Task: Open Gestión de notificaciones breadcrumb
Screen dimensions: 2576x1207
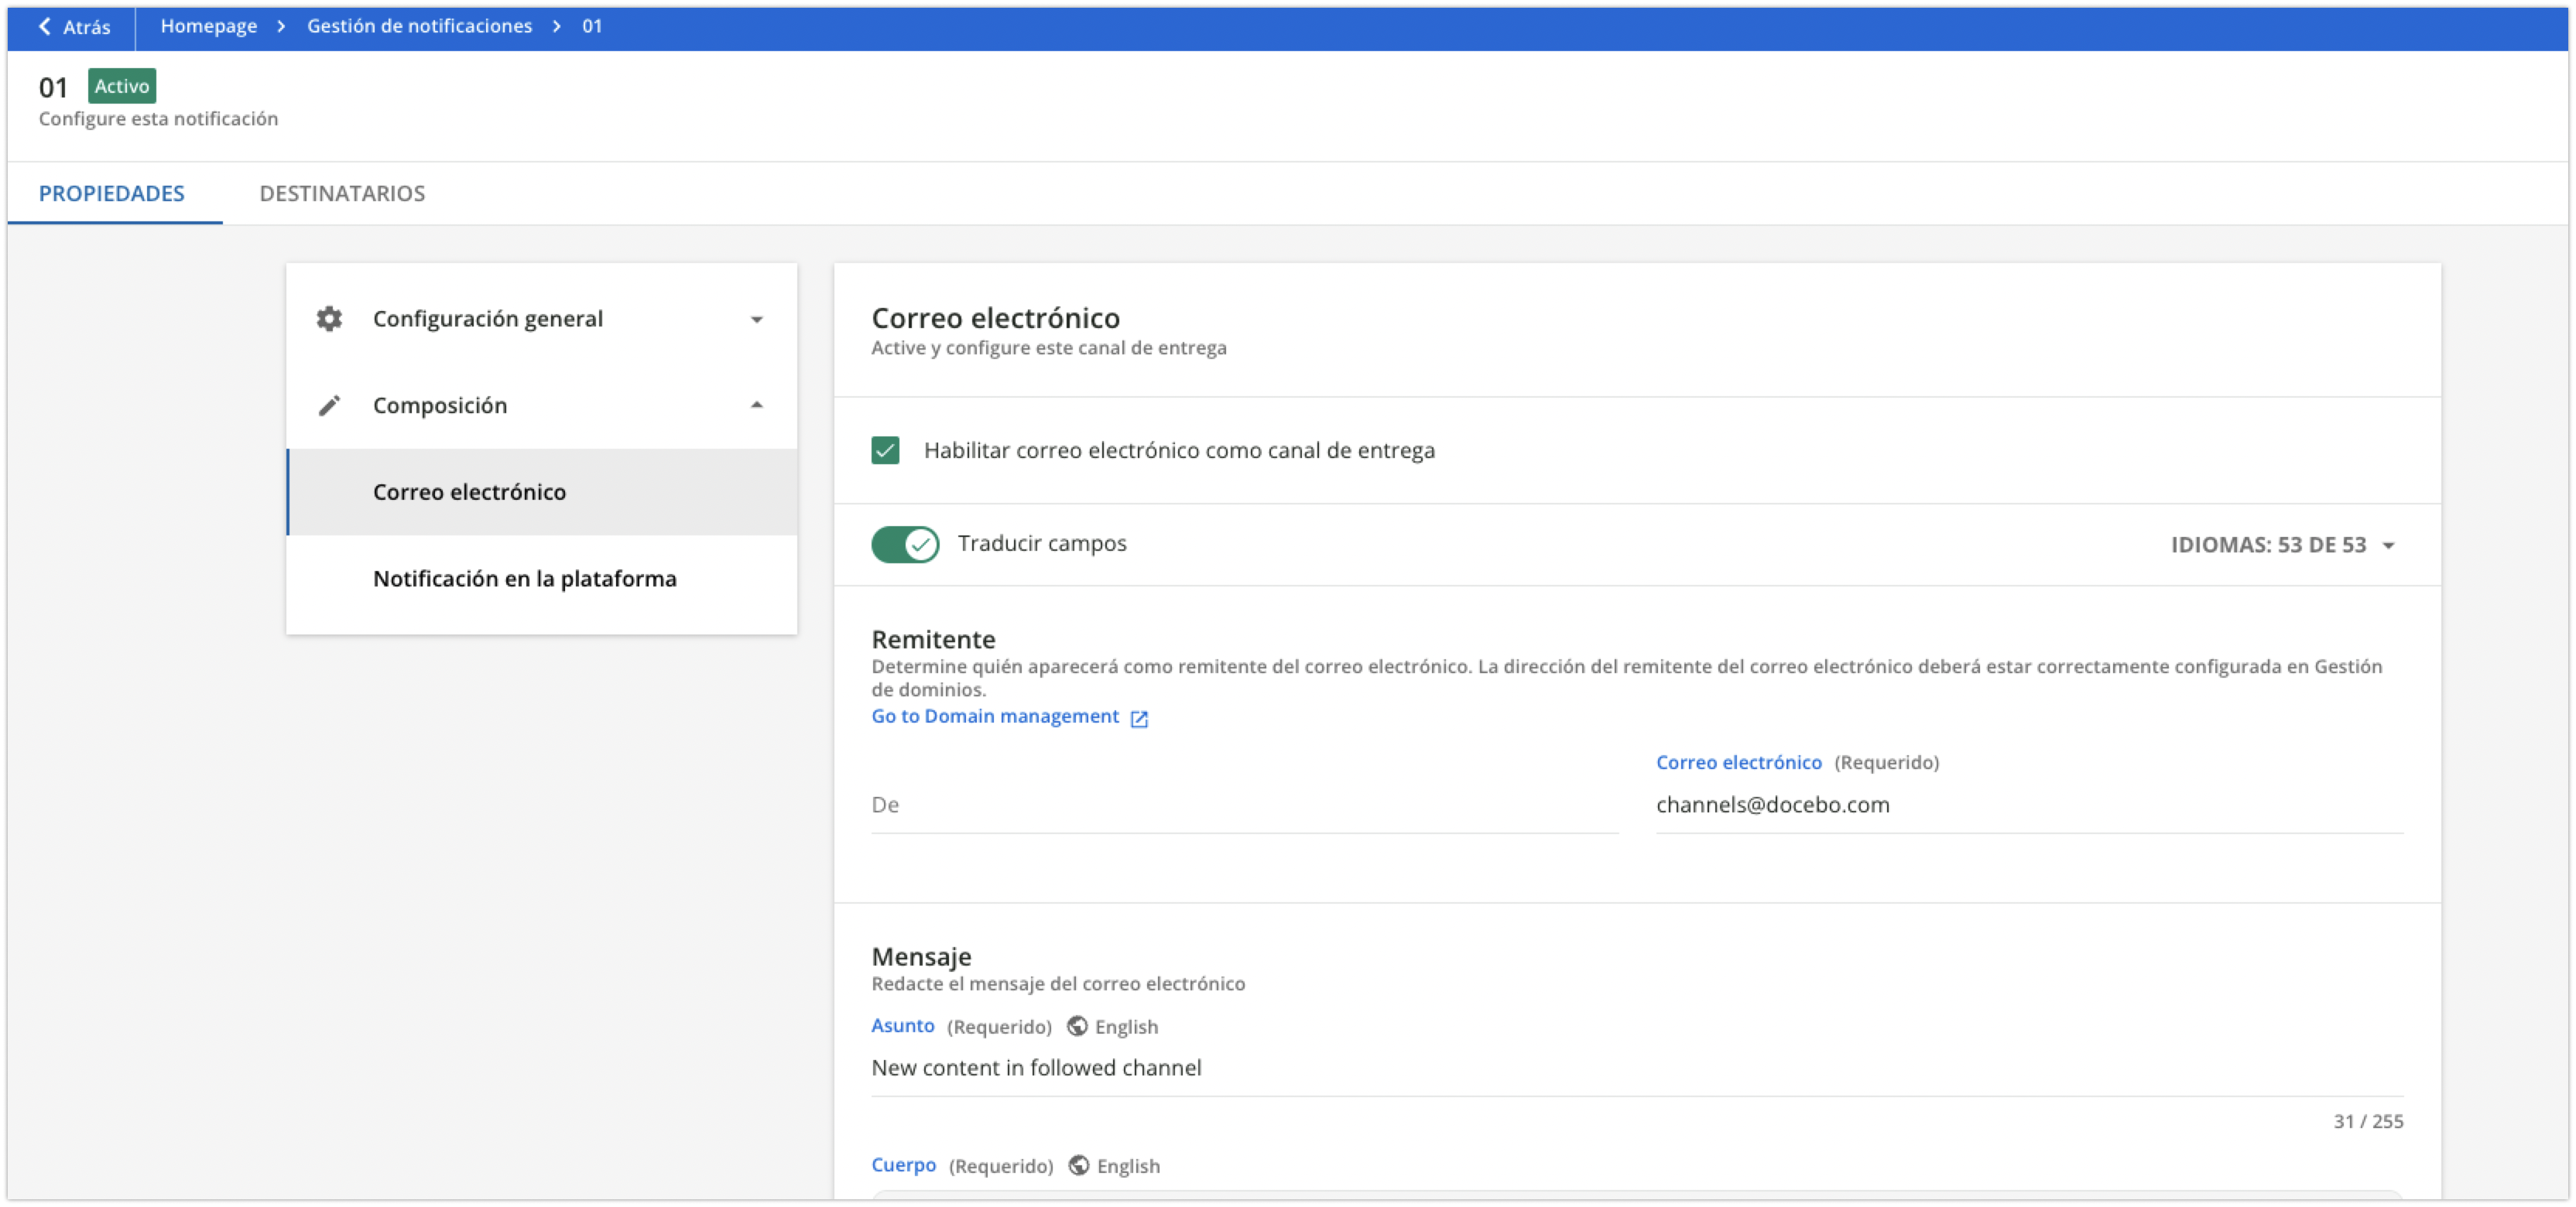Action: [x=419, y=26]
